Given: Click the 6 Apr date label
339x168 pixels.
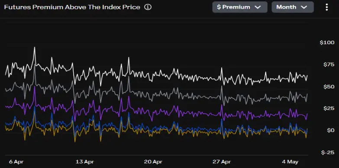Looking at the screenshot, I should point(16,162).
